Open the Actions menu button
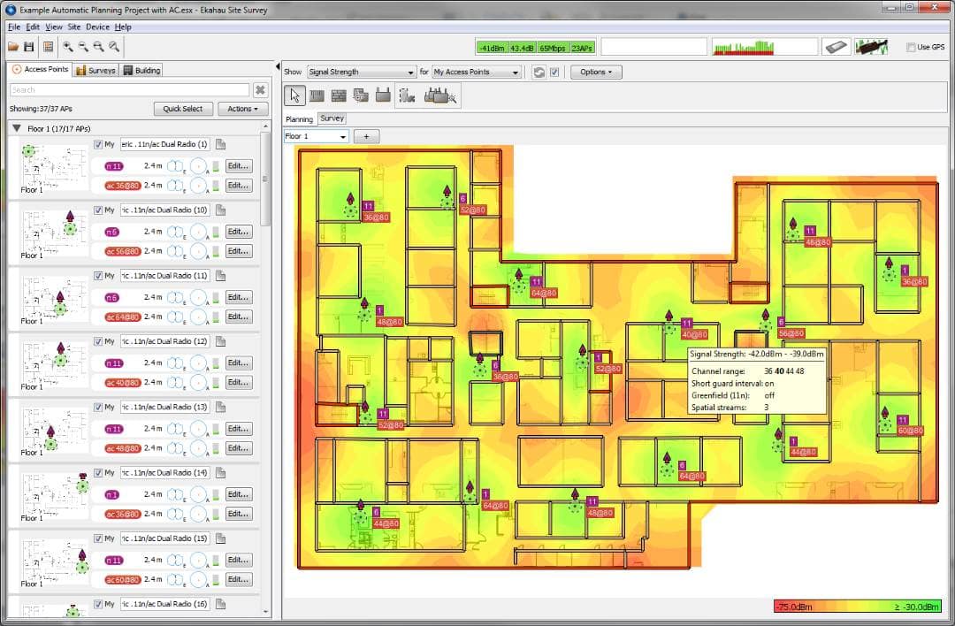Image resolution: width=955 pixels, height=626 pixels. click(242, 109)
